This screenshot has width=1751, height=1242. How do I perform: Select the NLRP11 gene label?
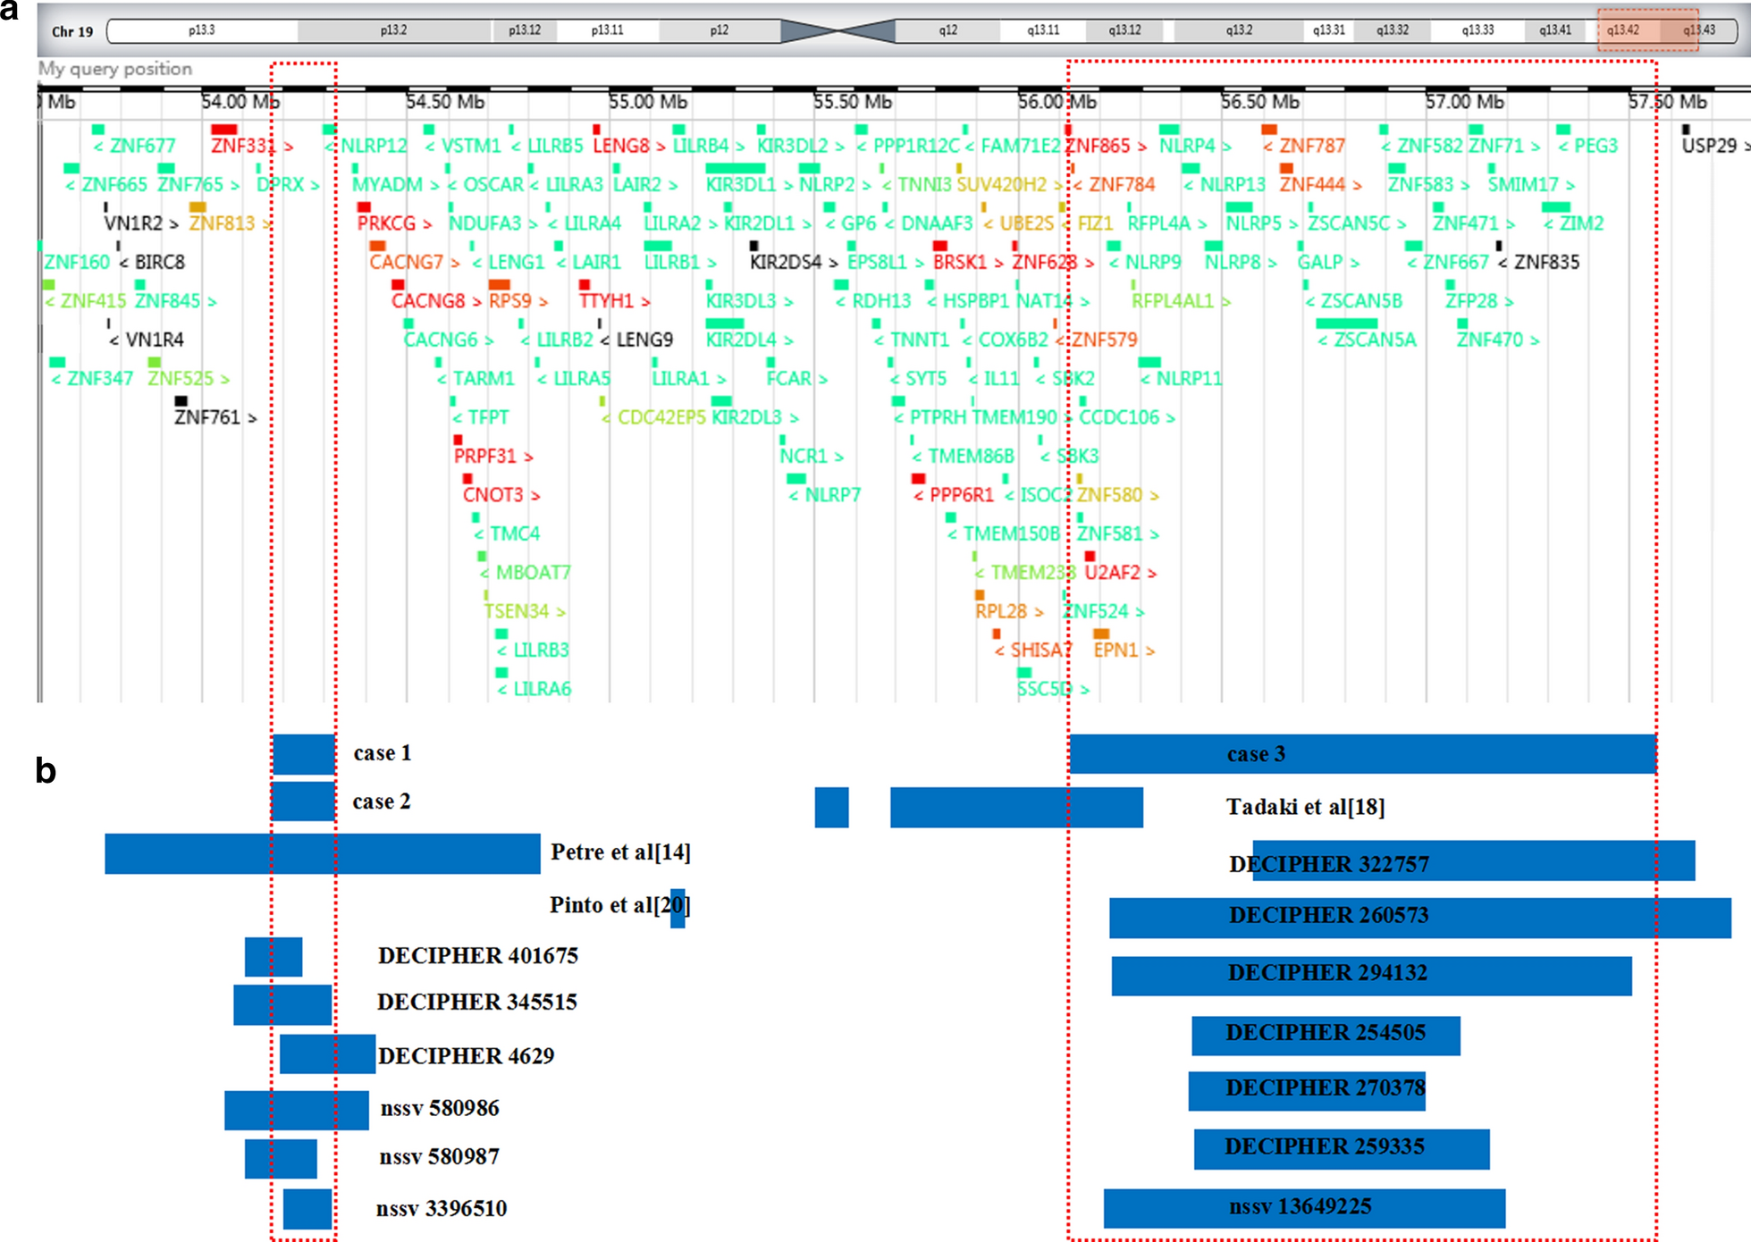click(x=1189, y=379)
